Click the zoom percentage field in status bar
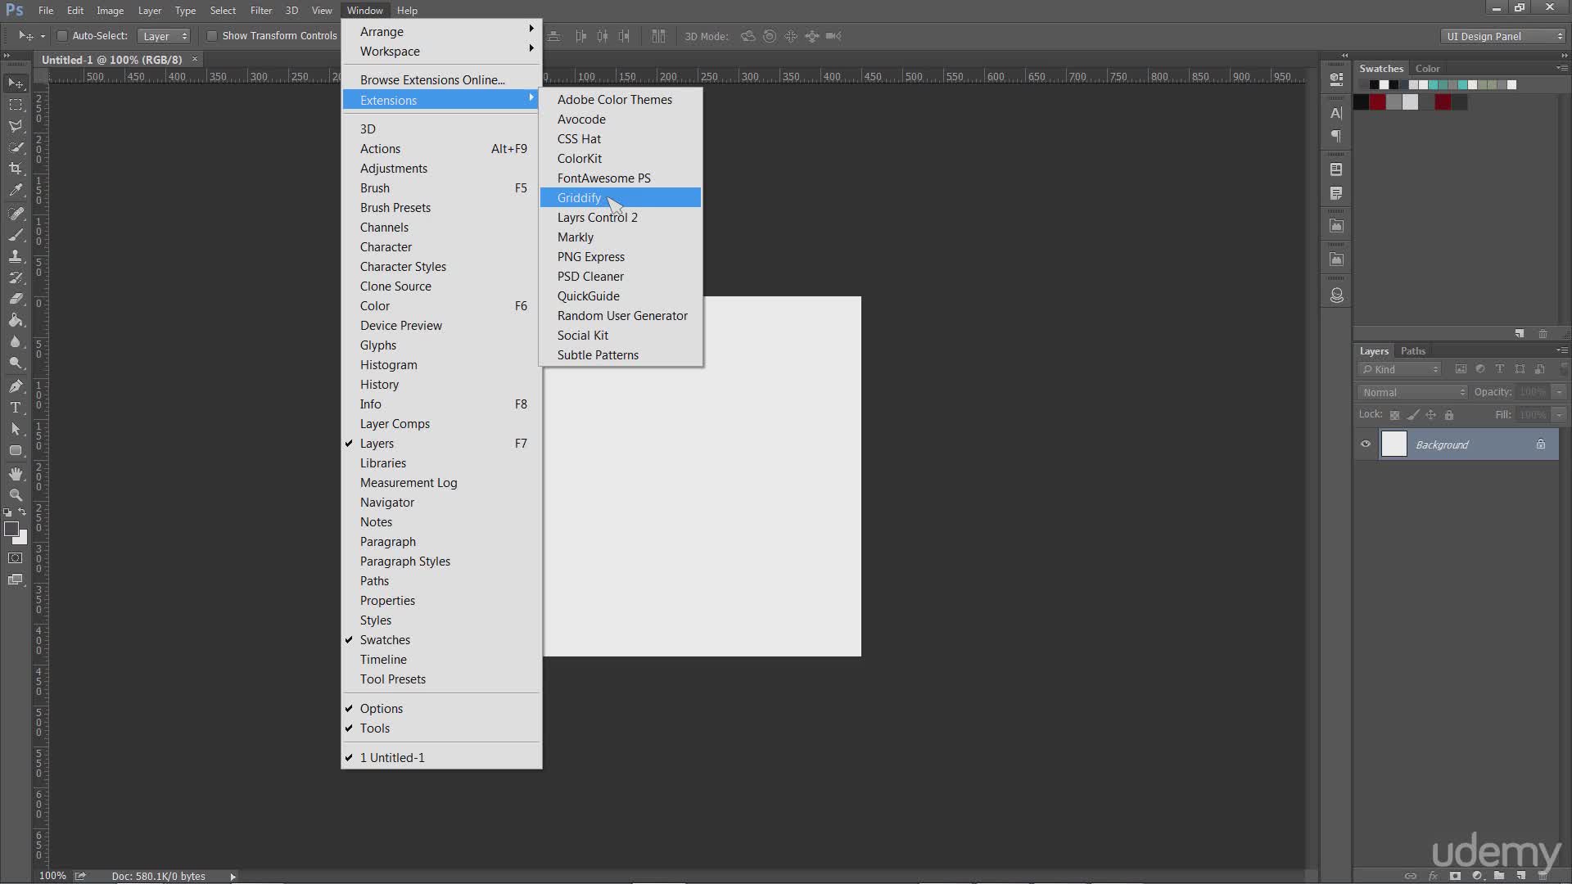1572x884 pixels. [x=52, y=876]
